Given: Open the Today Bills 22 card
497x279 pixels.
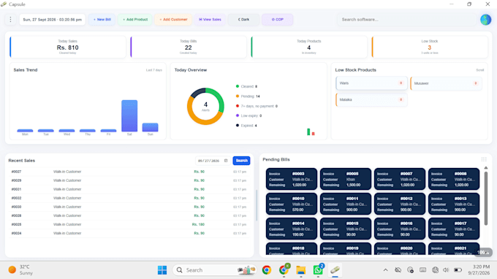Looking at the screenshot, I should coord(189,47).
